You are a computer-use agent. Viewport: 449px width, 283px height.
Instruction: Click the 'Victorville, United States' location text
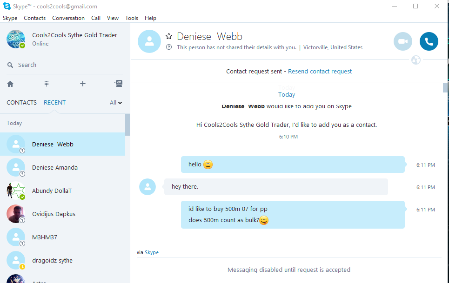click(x=333, y=47)
